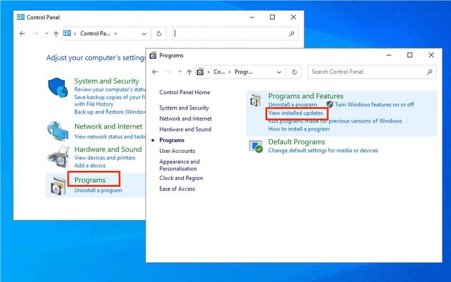Click Uninstall a program under Programs and Features
The height and width of the screenshot is (282, 451).
click(x=293, y=104)
